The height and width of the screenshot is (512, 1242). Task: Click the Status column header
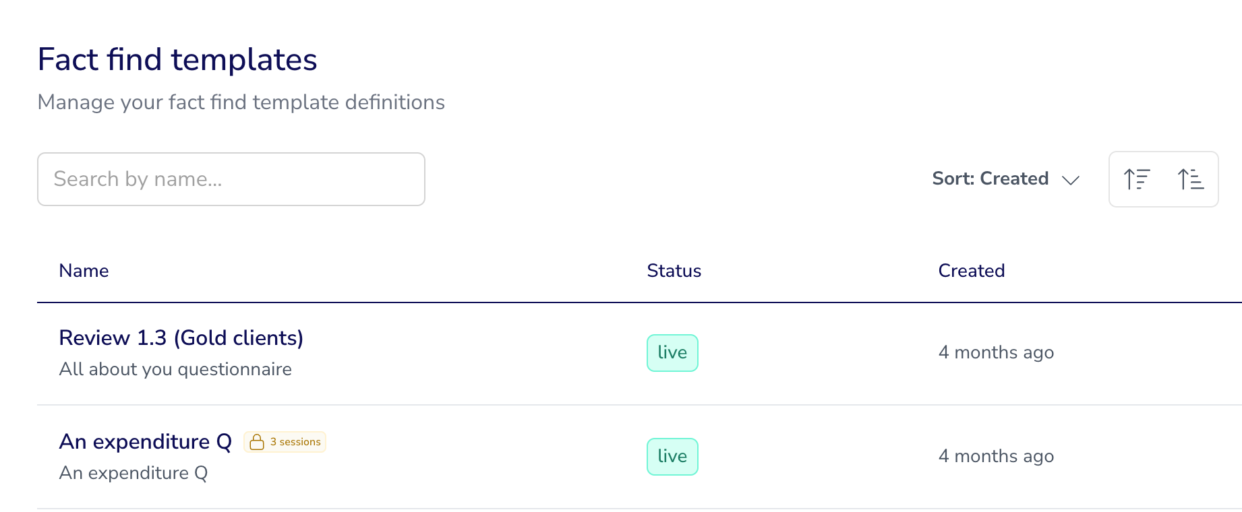[674, 271]
